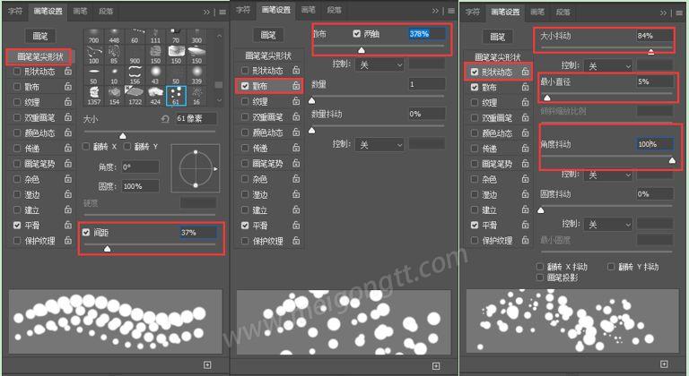The width and height of the screenshot is (689, 376).
Task: Enable 形状动态 checkbox in left panel
Action: click(17, 71)
